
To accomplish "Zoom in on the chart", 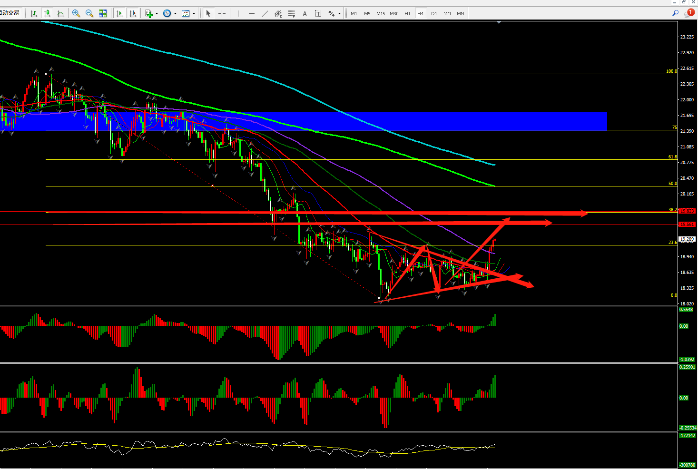I will (x=76, y=13).
